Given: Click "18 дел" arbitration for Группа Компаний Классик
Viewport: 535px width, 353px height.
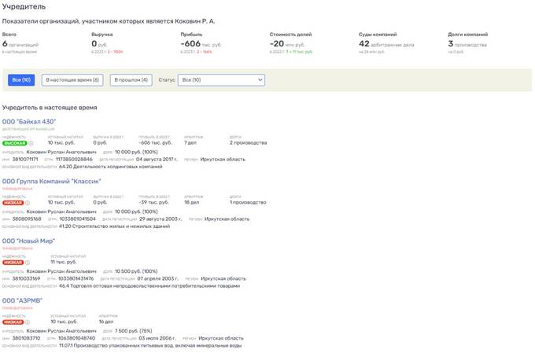Looking at the screenshot, I should (191, 203).
